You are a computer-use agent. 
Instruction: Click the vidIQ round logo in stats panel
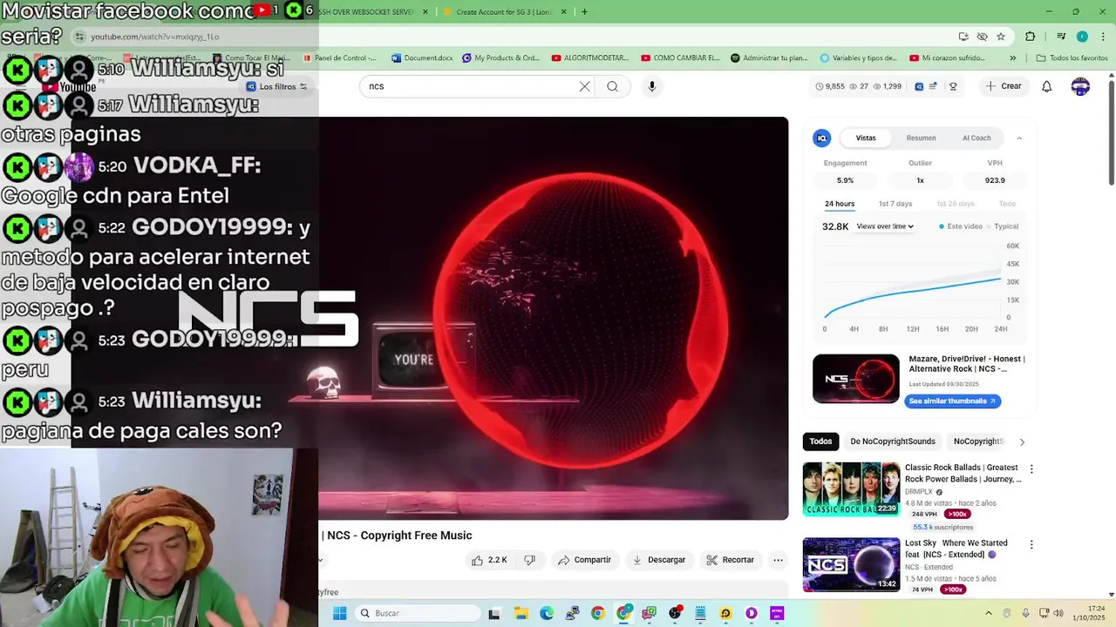point(821,138)
